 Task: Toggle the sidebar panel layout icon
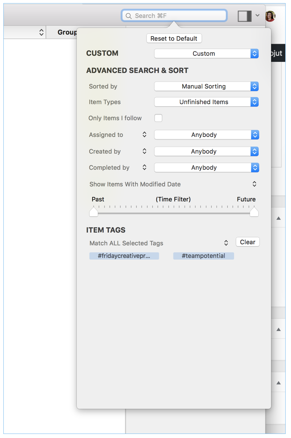pos(244,16)
